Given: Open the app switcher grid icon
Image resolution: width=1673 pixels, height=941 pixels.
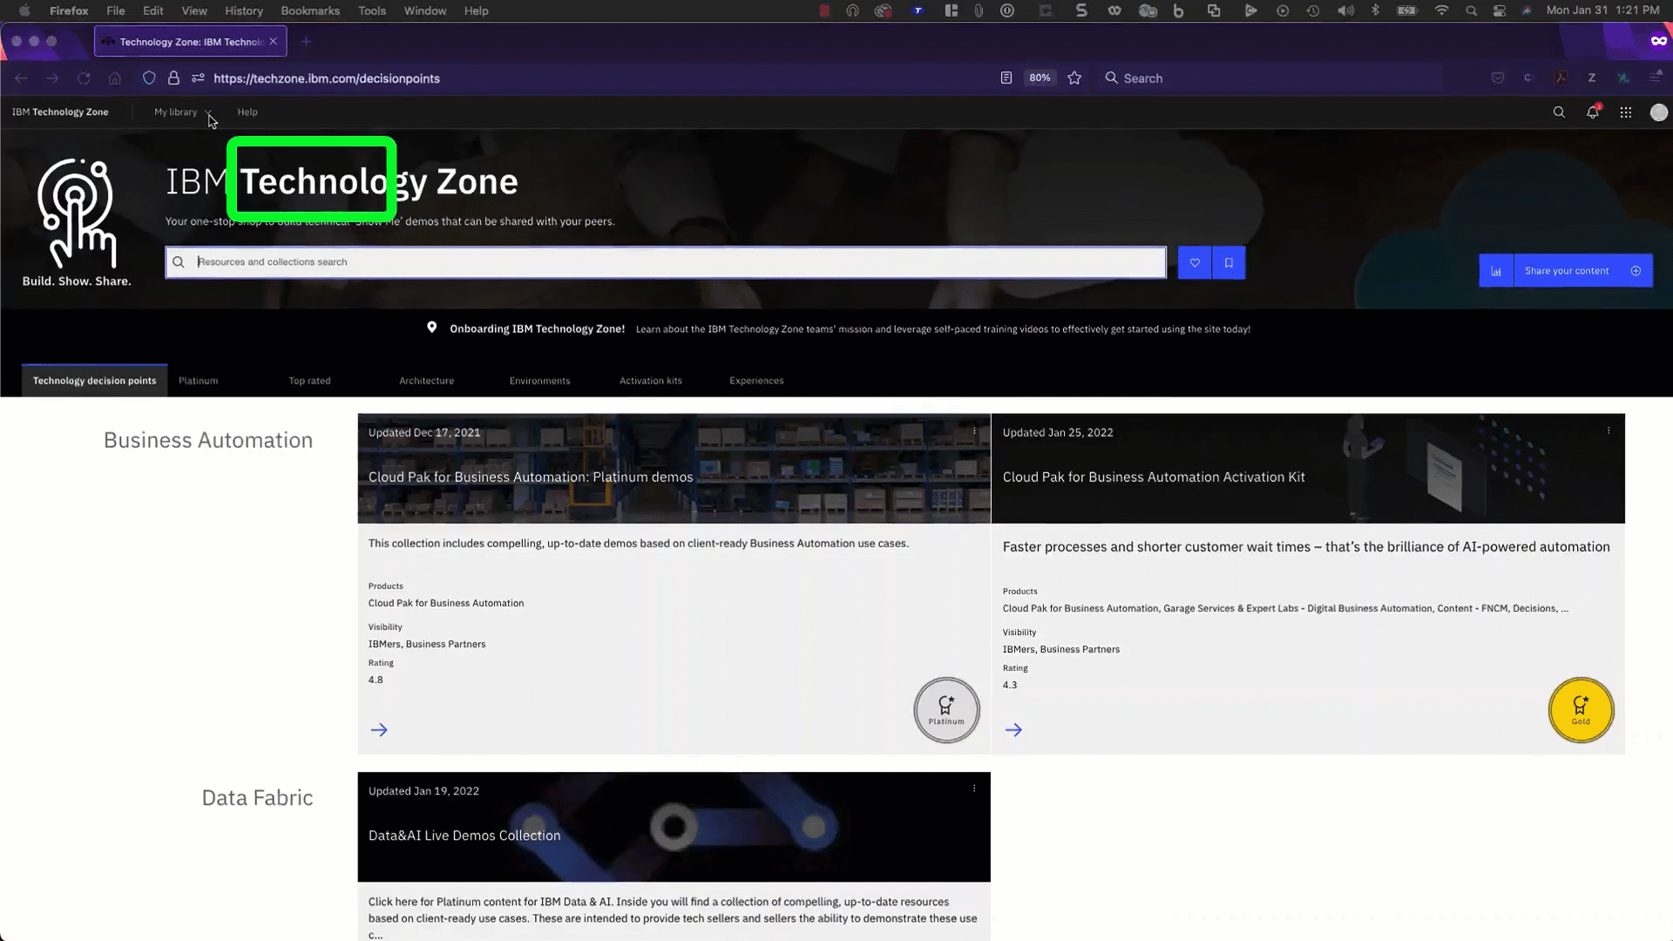Looking at the screenshot, I should [1626, 112].
